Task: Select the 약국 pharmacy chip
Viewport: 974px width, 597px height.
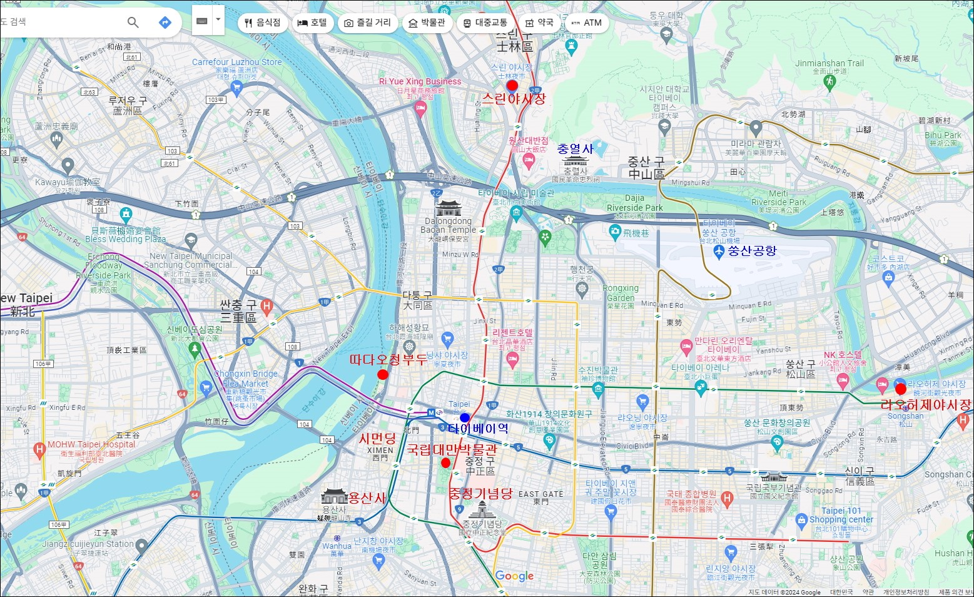Action: pos(539,23)
